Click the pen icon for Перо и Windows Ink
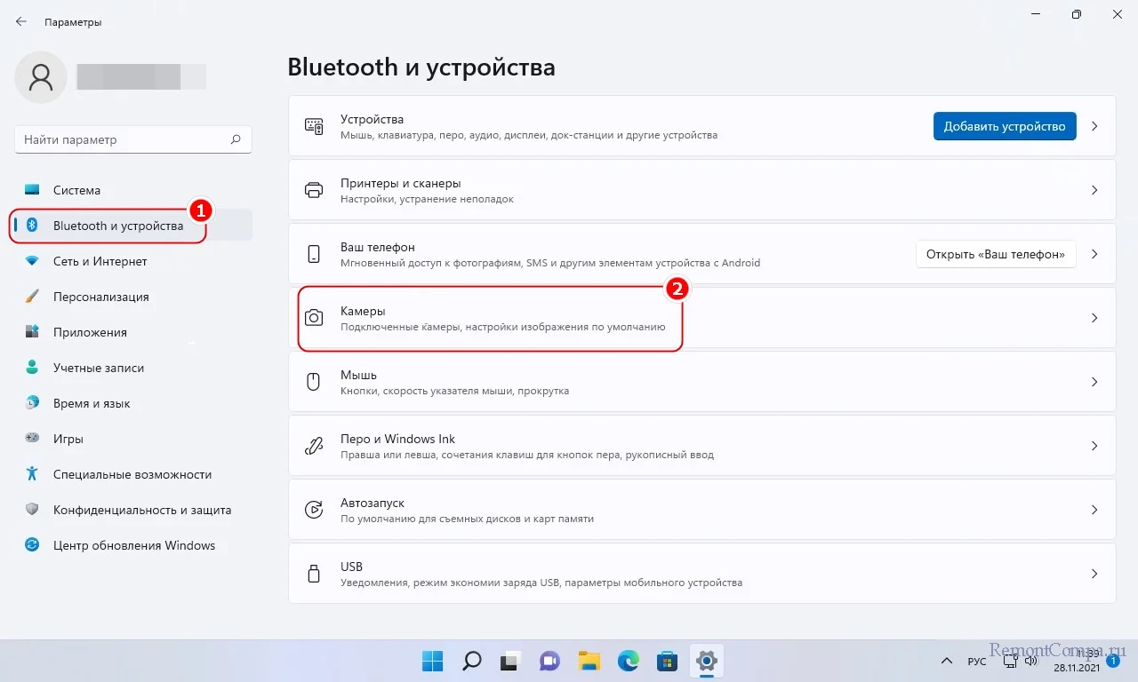 point(314,446)
